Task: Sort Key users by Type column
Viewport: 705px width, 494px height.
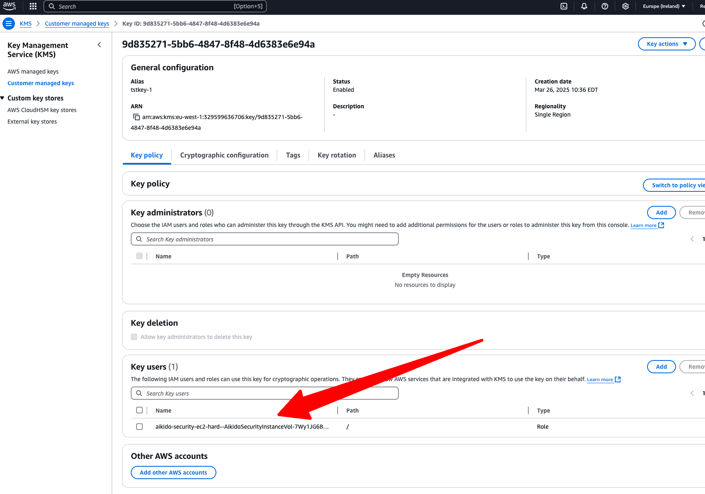Action: pos(543,410)
